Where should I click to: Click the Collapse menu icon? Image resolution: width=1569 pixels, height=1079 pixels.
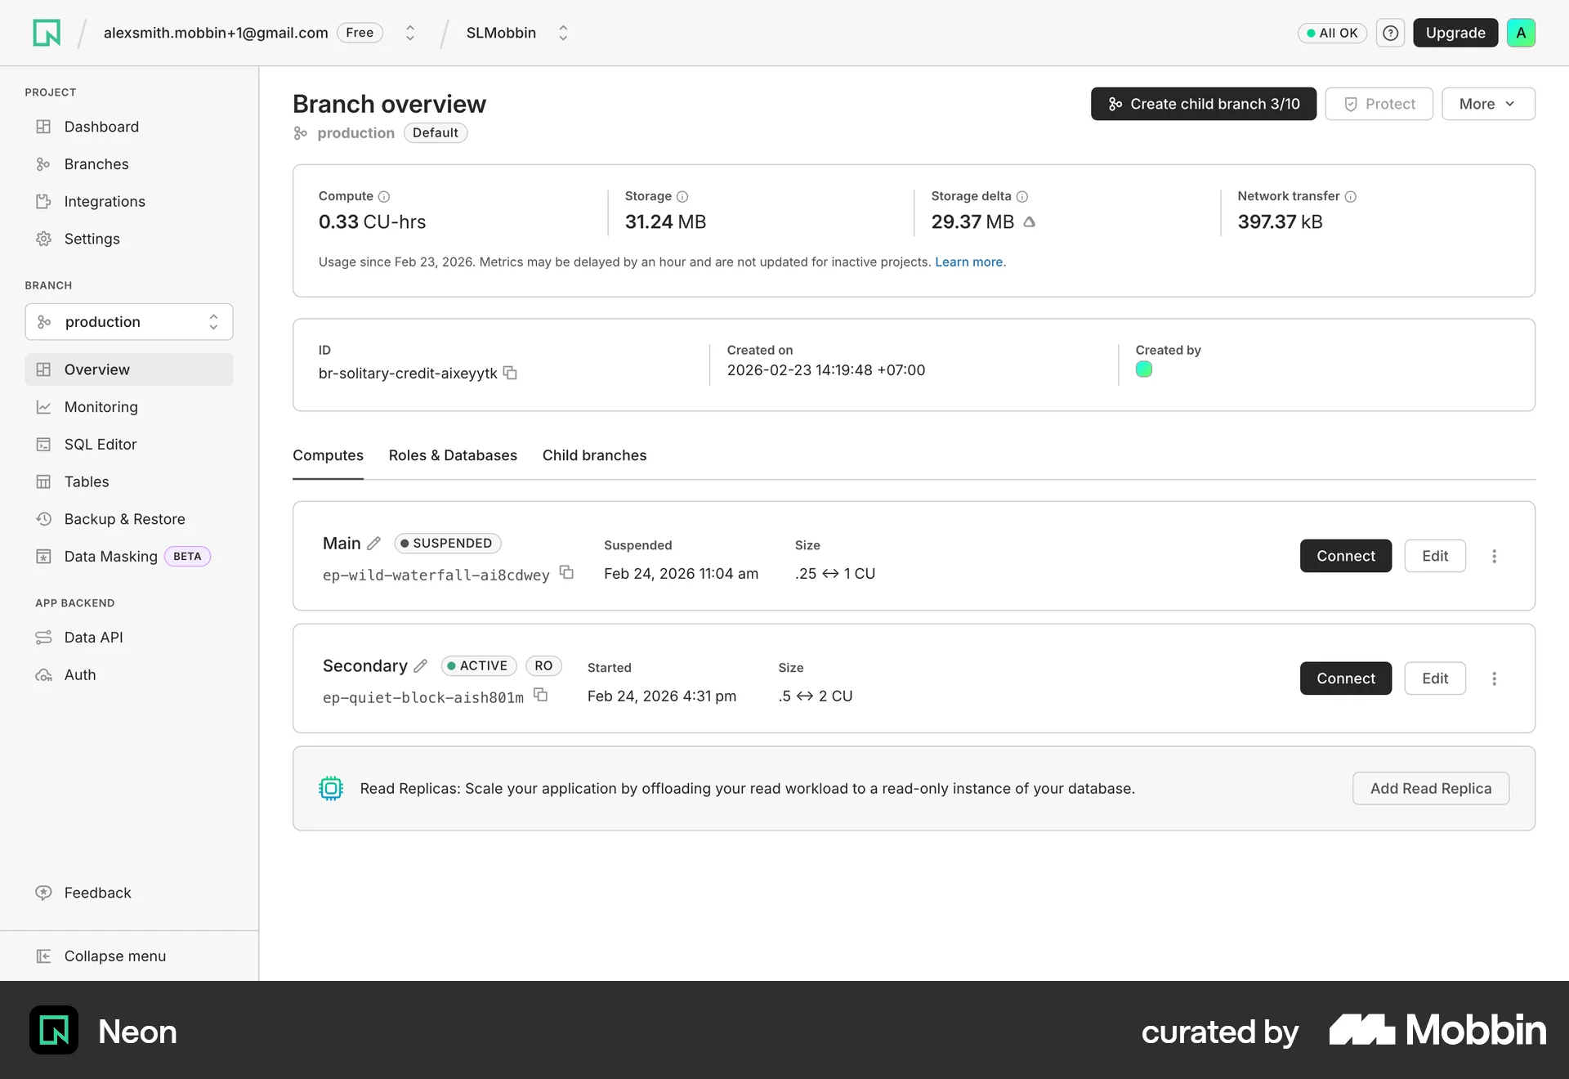pyautogui.click(x=43, y=956)
